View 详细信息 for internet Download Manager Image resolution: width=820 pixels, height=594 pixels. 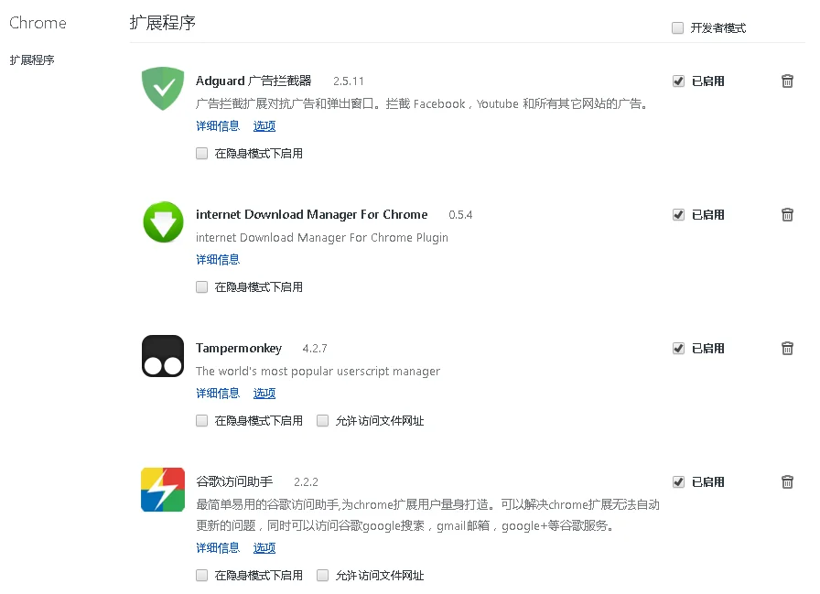click(x=218, y=259)
